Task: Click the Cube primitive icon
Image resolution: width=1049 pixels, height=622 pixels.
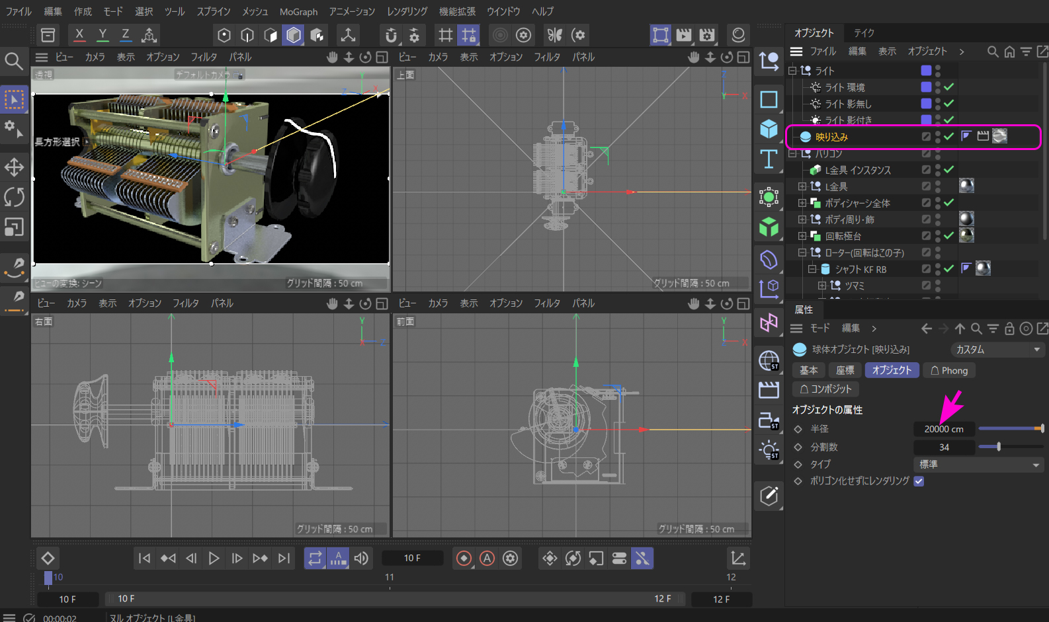Action: pyautogui.click(x=769, y=129)
